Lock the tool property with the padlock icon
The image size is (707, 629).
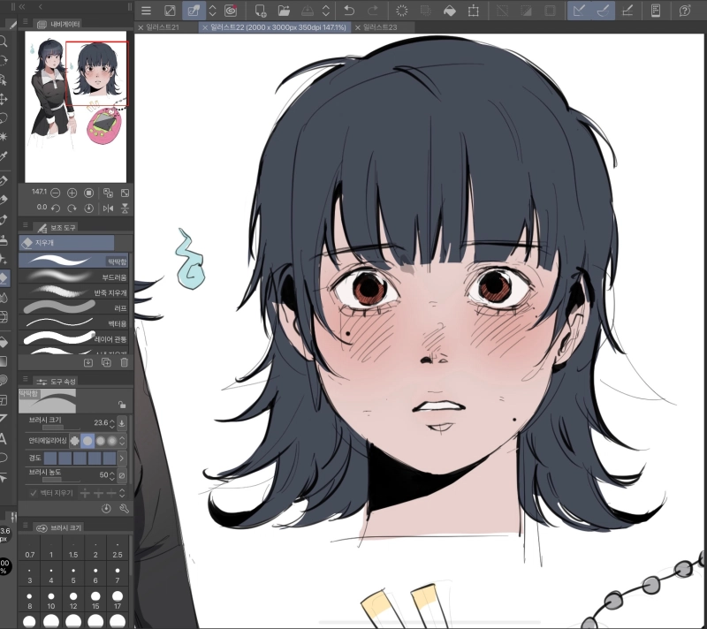(122, 404)
